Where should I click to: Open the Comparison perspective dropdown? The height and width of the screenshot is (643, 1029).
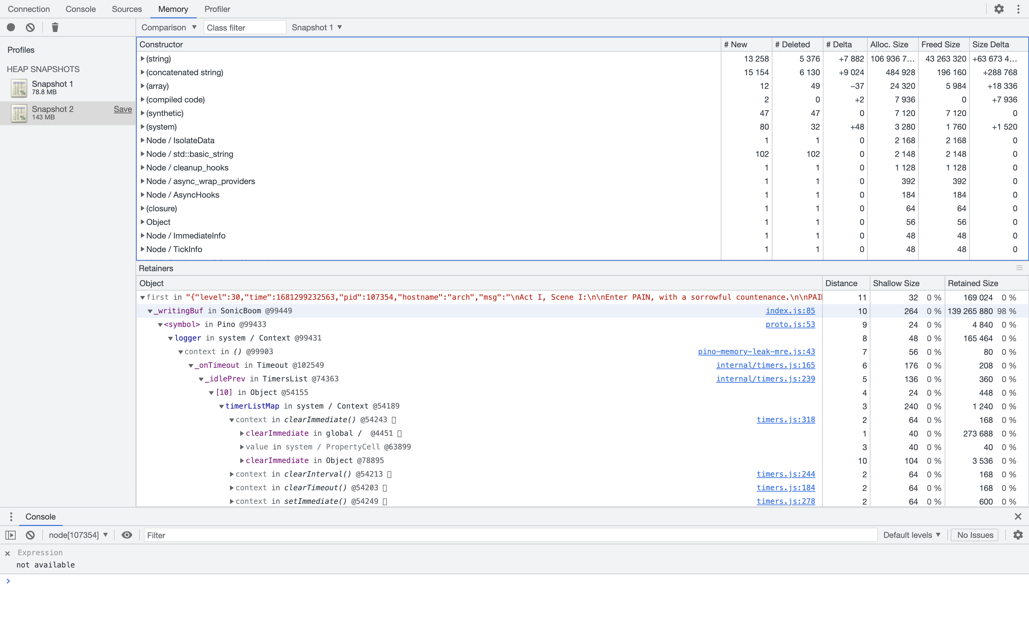tap(168, 27)
